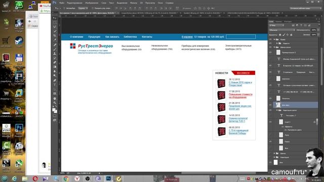The height and width of the screenshot is (182, 324).
Task: Select the Path Selection tool
Action: click(x=55, y=89)
